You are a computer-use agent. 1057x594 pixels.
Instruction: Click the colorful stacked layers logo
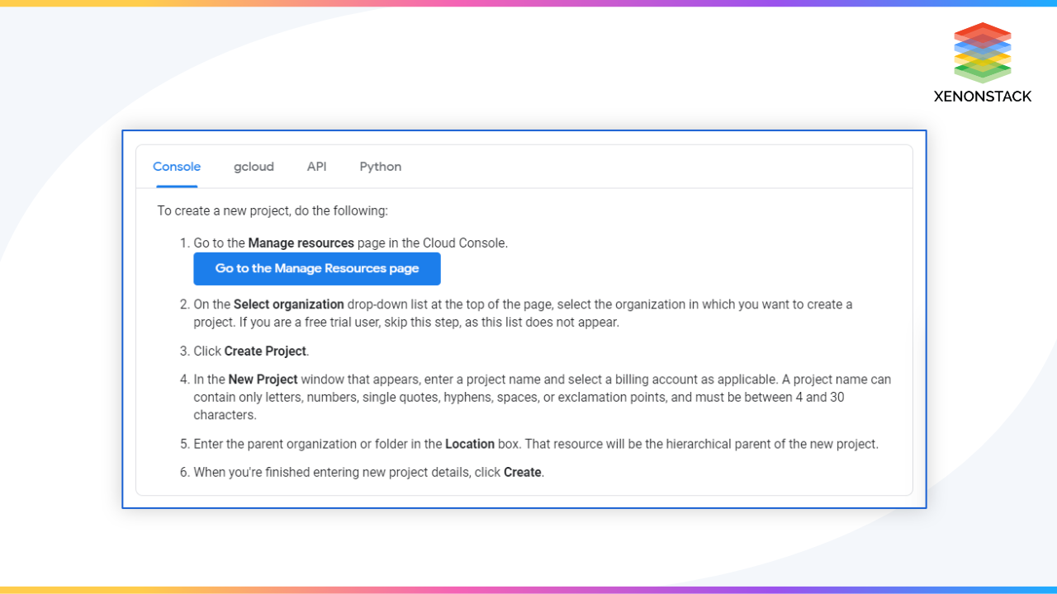(x=982, y=53)
